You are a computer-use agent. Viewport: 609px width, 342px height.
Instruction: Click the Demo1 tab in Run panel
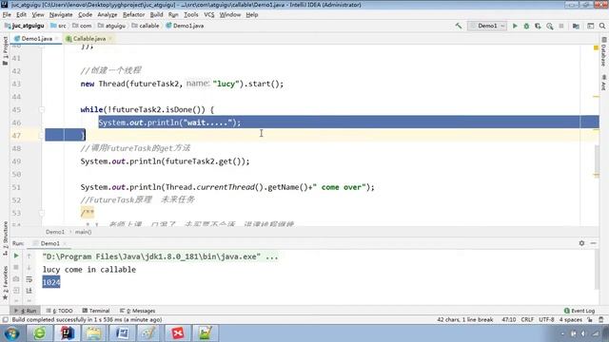49,243
